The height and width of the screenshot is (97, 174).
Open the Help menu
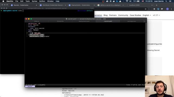pos(57,1)
